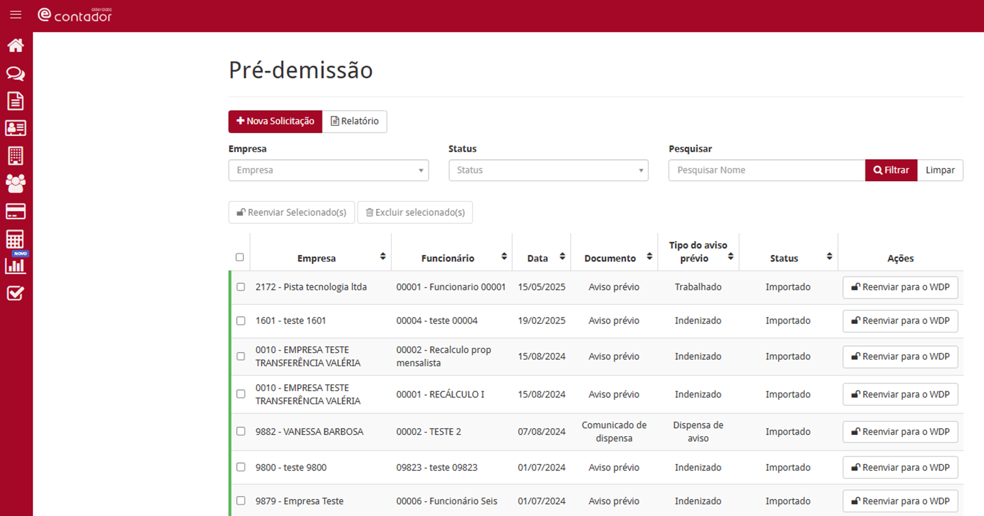984x516 pixels.
Task: Click the home icon in sidebar
Action: point(15,45)
